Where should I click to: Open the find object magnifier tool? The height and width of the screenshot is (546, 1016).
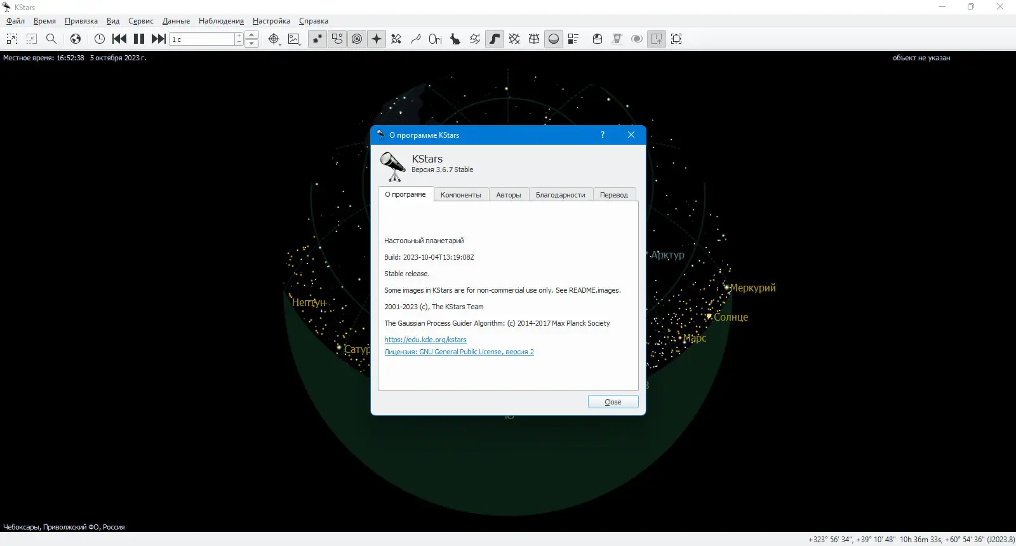(51, 39)
